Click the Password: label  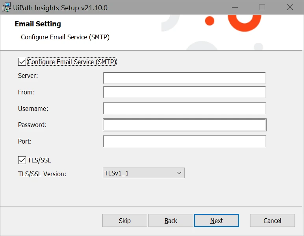point(32,125)
